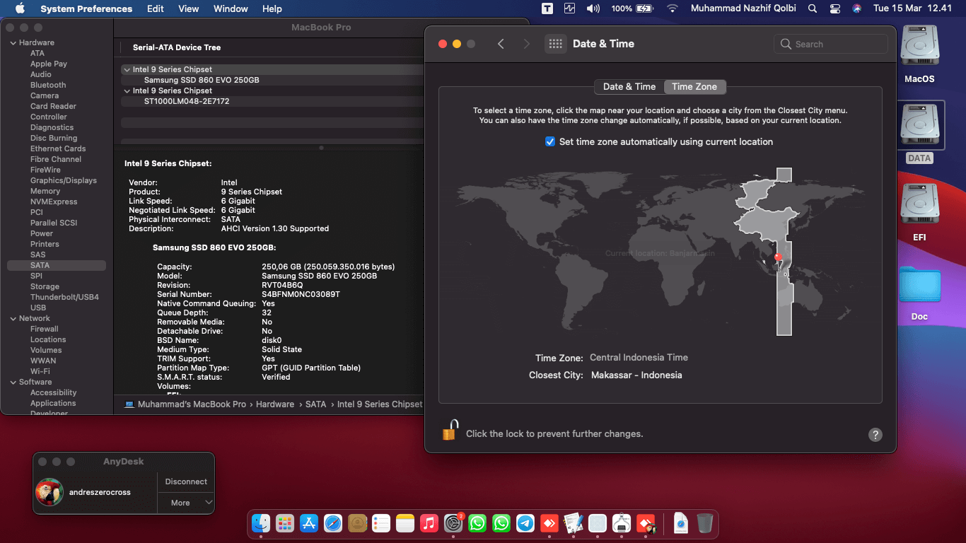Select the Time Zone tab
966x543 pixels.
[694, 87]
